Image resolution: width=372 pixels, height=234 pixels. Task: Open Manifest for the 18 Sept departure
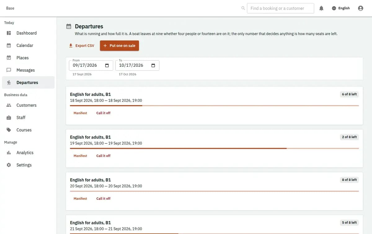click(x=80, y=113)
